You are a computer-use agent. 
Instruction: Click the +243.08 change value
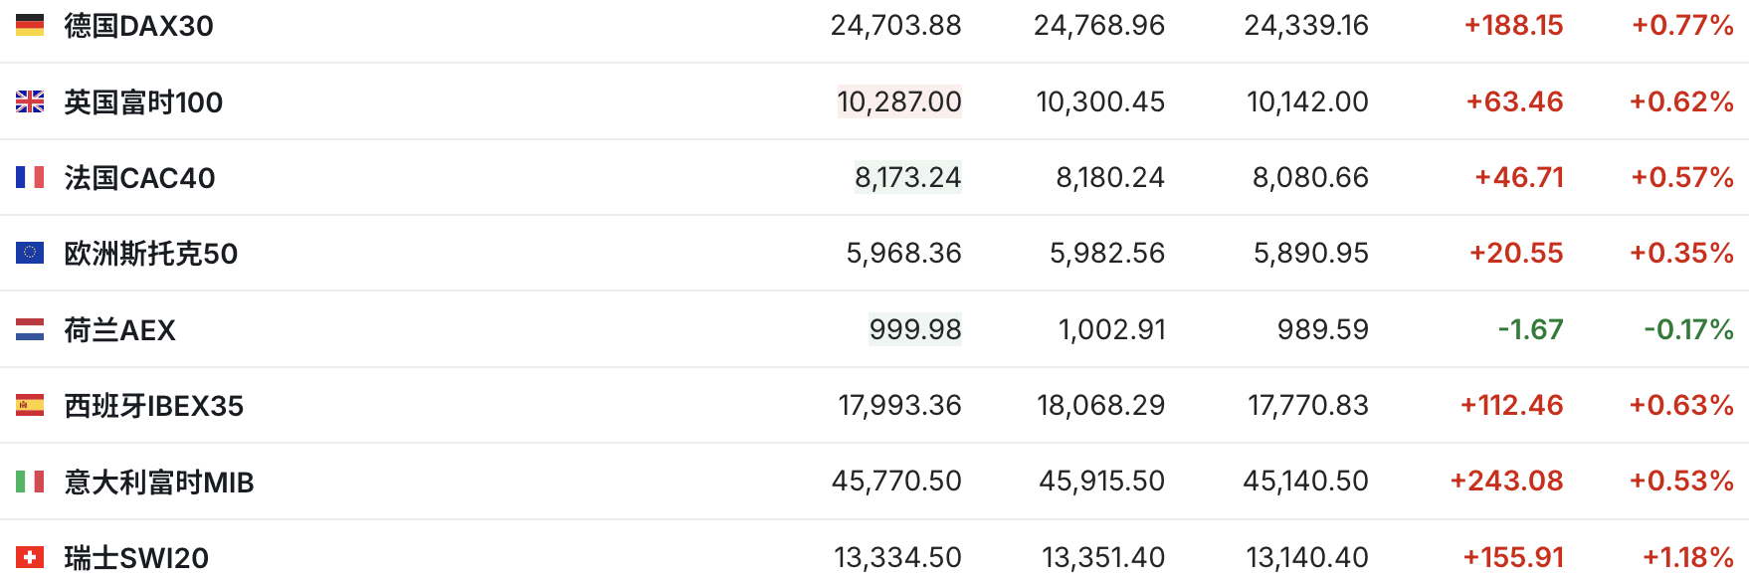click(x=1506, y=482)
